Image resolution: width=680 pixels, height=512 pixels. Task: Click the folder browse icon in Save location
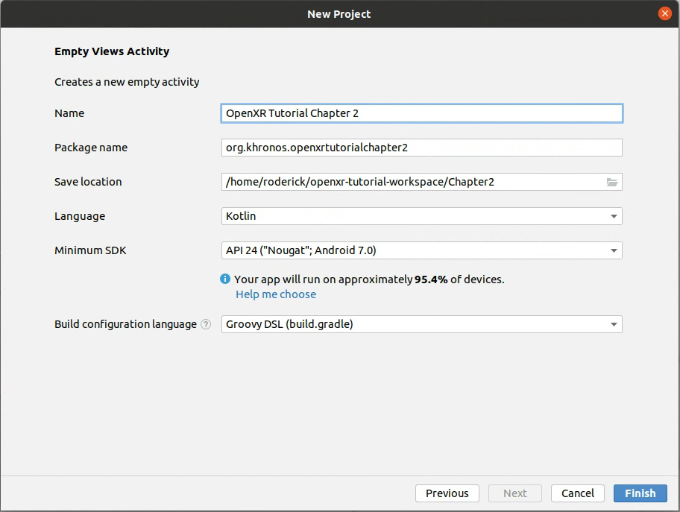612,182
